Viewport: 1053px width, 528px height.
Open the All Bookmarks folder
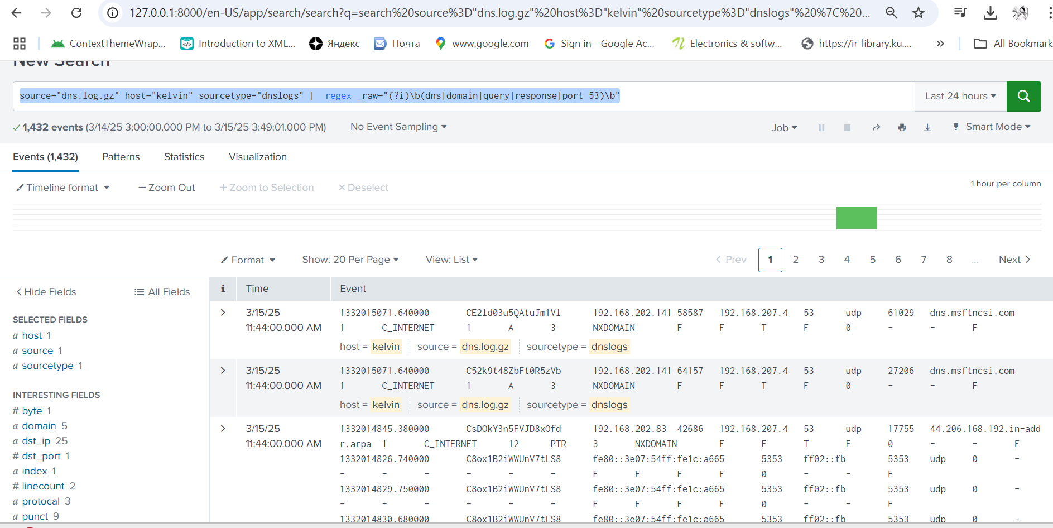click(x=1013, y=44)
